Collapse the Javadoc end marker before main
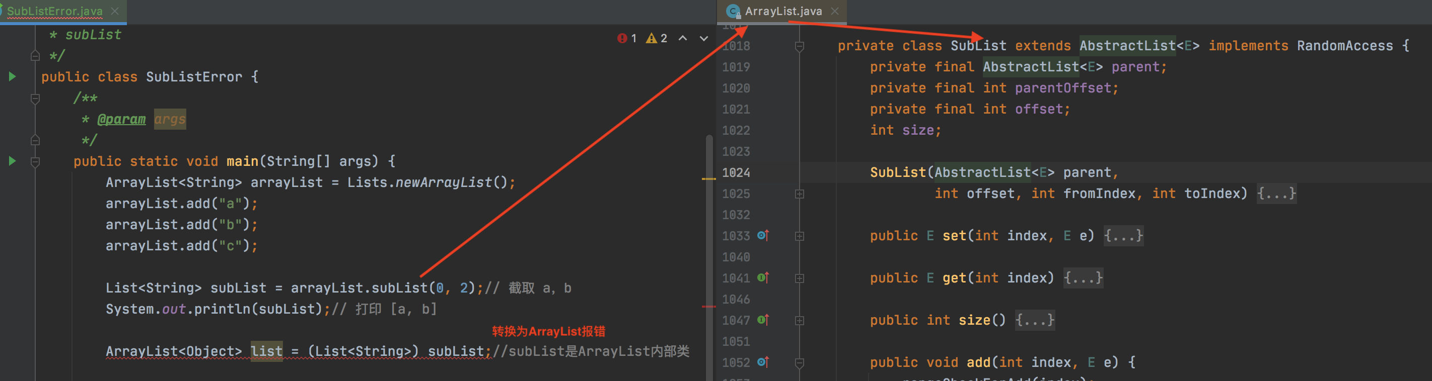 coord(35,140)
